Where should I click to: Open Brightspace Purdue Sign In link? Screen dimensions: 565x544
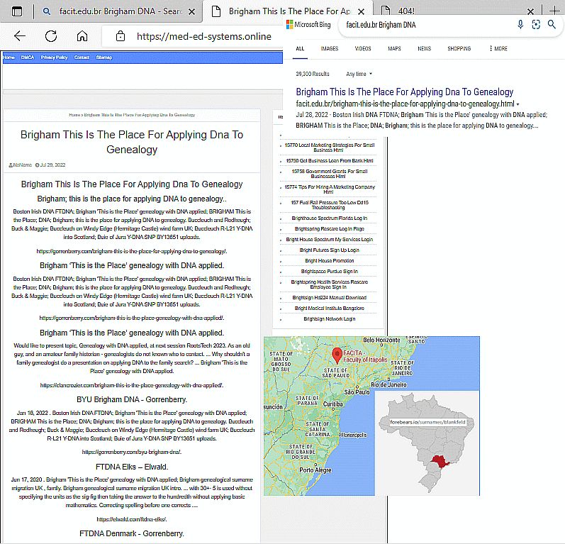pyautogui.click(x=330, y=271)
